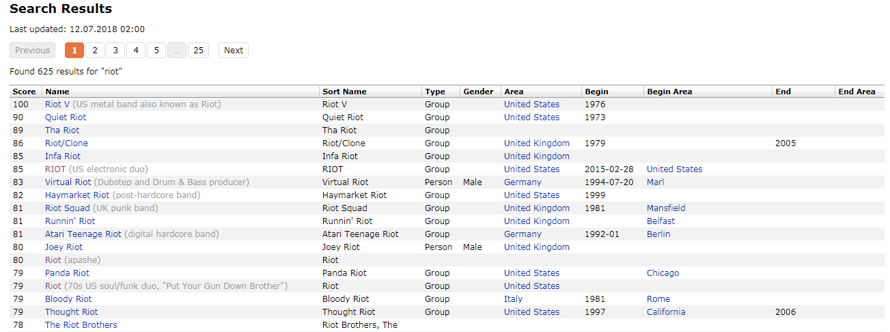Go to page 2 of results
Image resolution: width=890 pixels, height=332 pixels.
click(95, 50)
